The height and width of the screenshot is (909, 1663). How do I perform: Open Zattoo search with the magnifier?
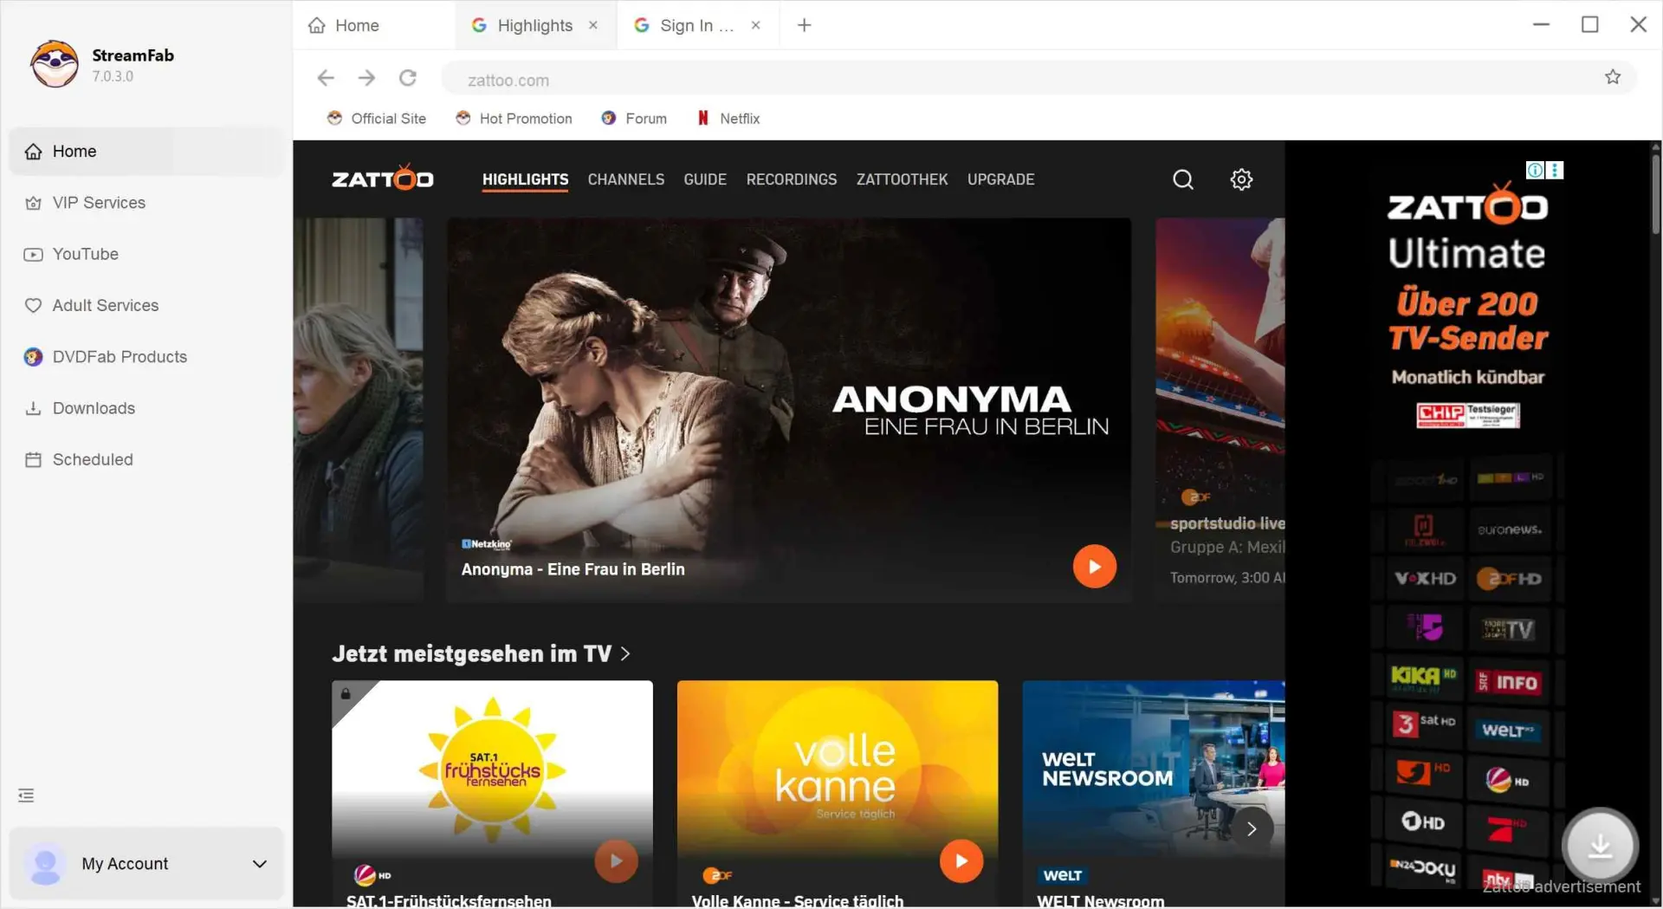tap(1183, 179)
